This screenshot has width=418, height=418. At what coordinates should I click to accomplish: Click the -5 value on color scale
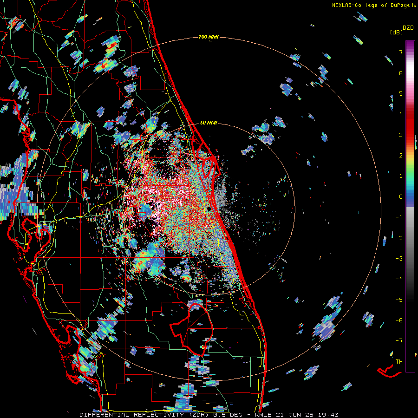pyautogui.click(x=399, y=300)
